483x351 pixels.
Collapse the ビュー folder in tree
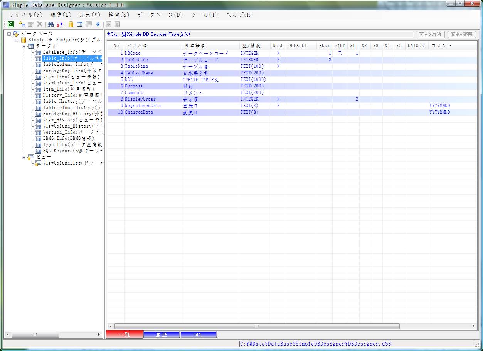pos(24,157)
